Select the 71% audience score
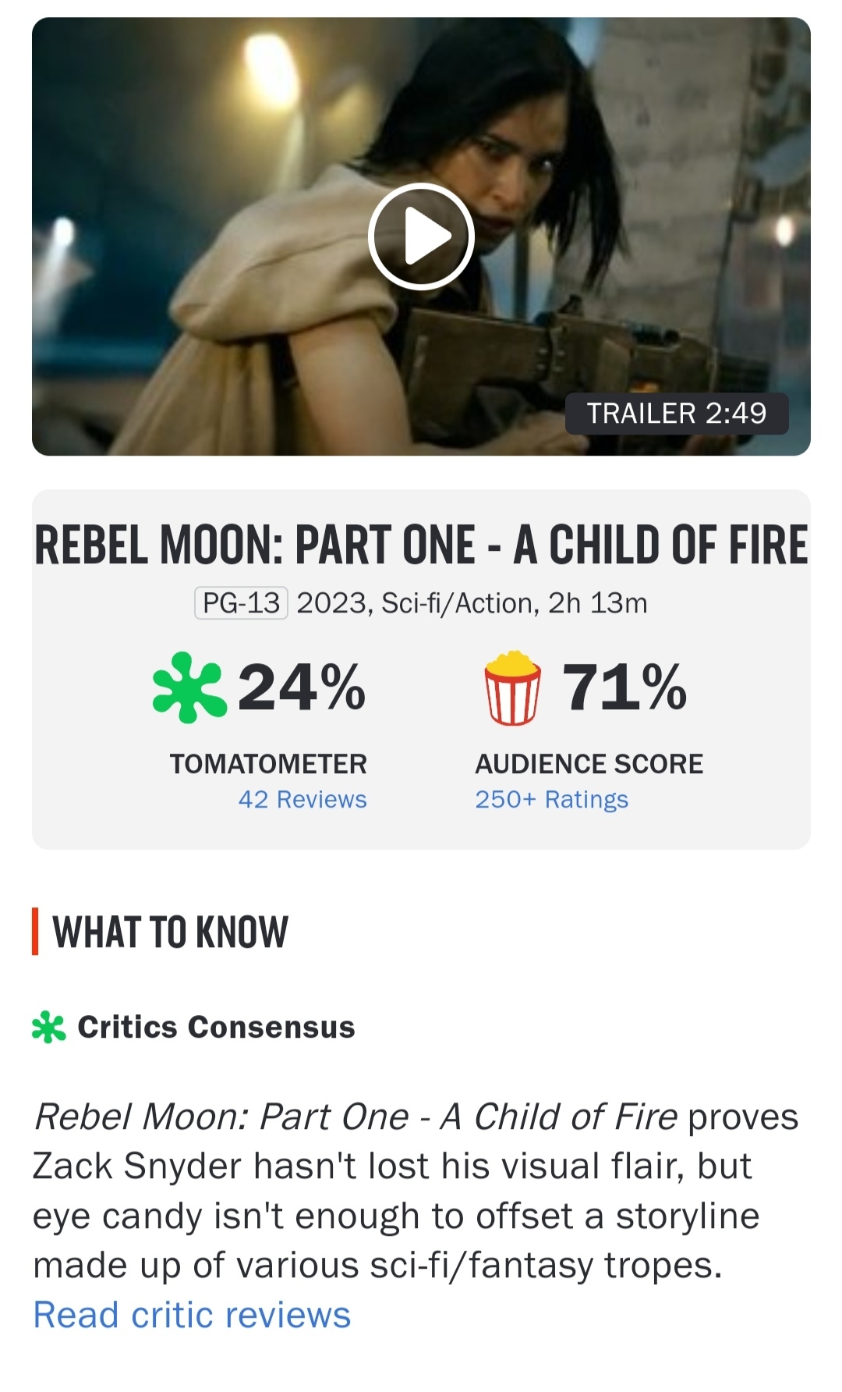The image size is (842, 1392). pyautogui.click(x=624, y=687)
